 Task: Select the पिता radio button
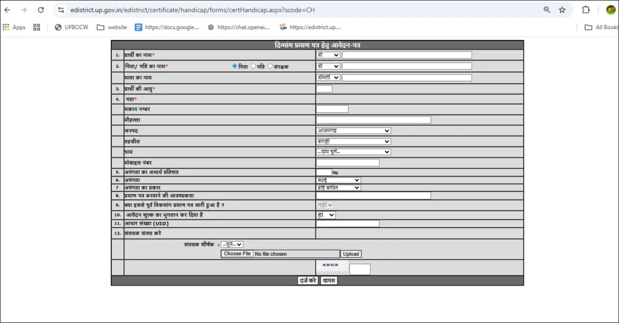pyautogui.click(x=235, y=67)
